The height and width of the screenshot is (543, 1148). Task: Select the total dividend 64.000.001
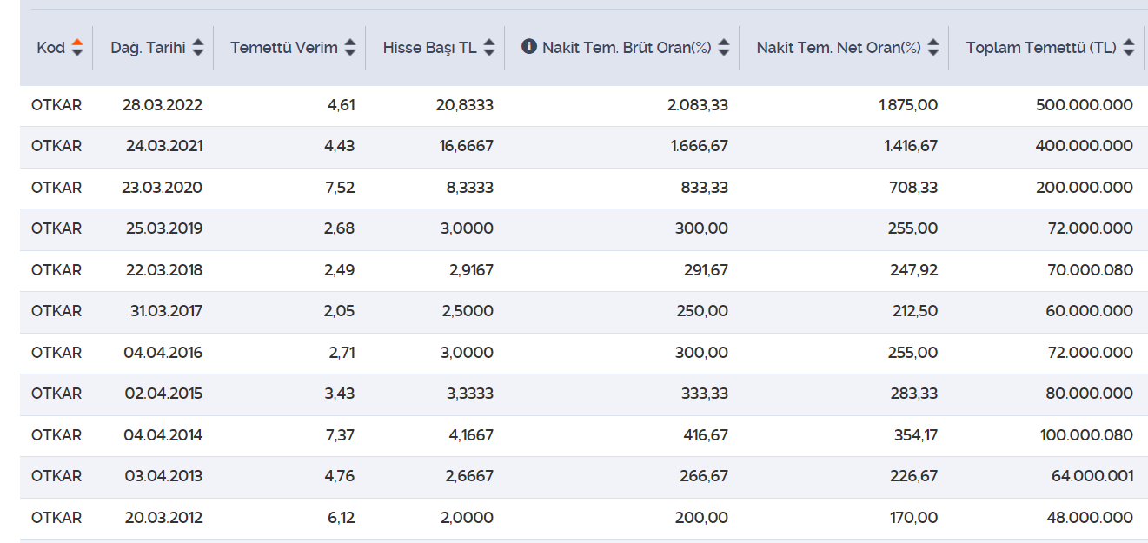point(1091,476)
